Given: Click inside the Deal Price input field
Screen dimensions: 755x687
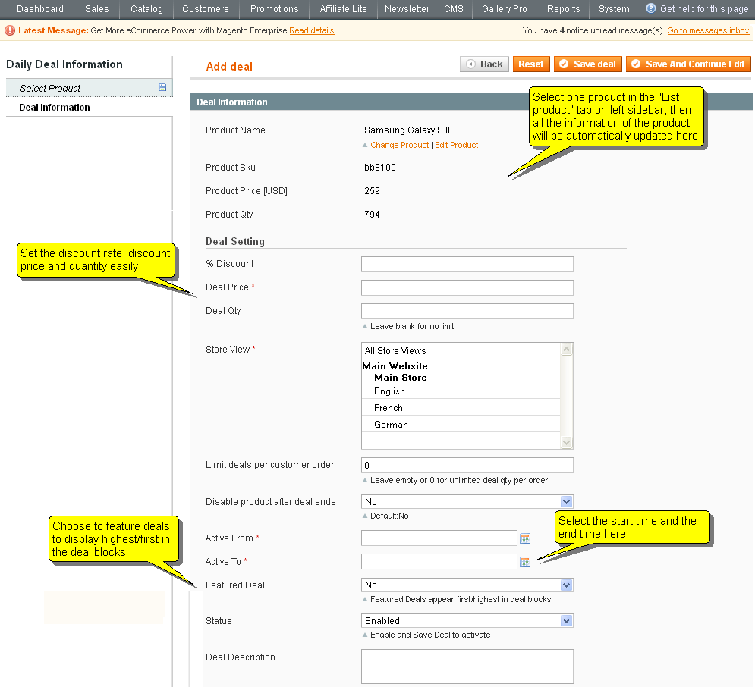Looking at the screenshot, I should [467, 287].
